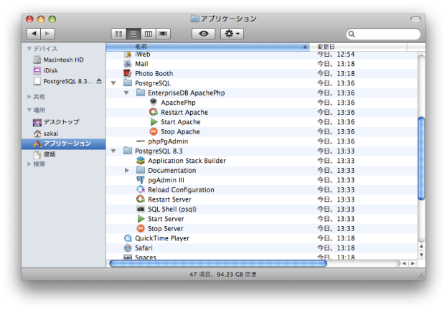Collapse the デバイス sidebar section

[x=29, y=49]
